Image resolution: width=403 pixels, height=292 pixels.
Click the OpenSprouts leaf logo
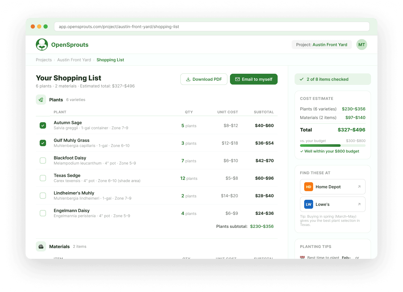[42, 44]
